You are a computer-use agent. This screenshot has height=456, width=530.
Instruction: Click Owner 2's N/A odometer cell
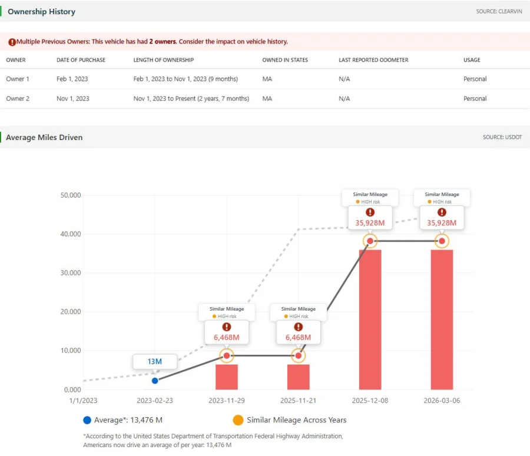pos(344,98)
